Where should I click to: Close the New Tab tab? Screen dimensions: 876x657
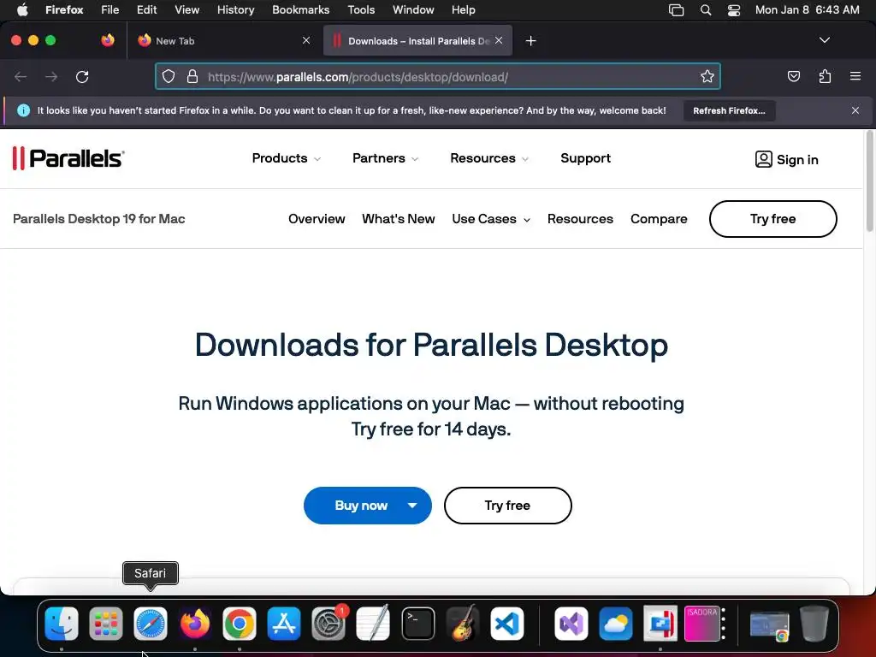click(306, 40)
